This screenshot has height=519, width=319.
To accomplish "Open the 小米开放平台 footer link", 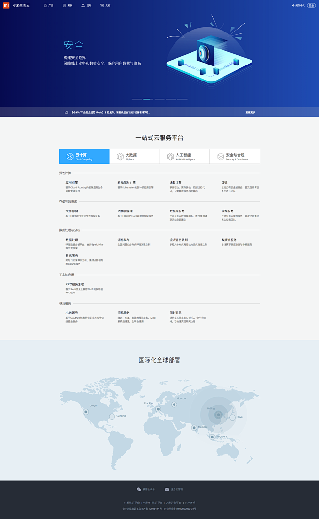I will pyautogui.click(x=174, y=503).
